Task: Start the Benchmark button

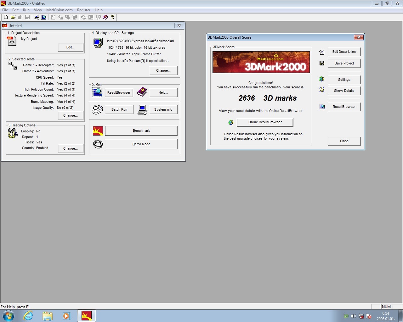Action: click(x=141, y=131)
